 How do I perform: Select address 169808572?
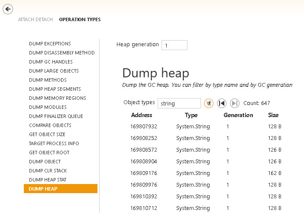[x=144, y=150]
